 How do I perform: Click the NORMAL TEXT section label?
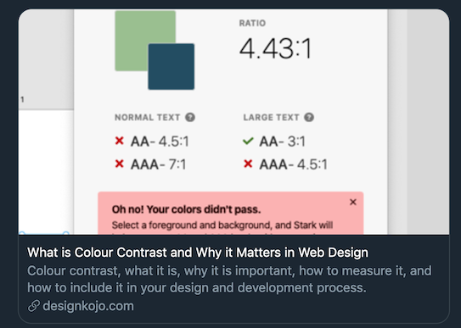click(x=147, y=117)
